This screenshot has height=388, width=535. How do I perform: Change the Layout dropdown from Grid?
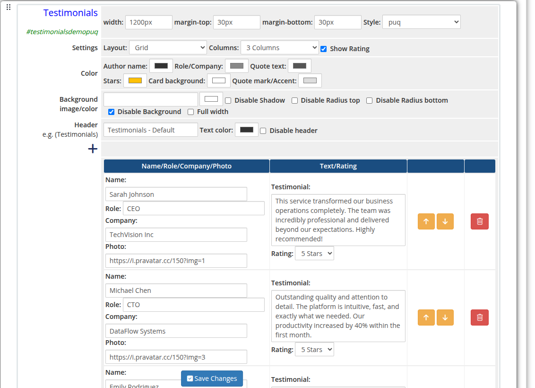pos(168,47)
